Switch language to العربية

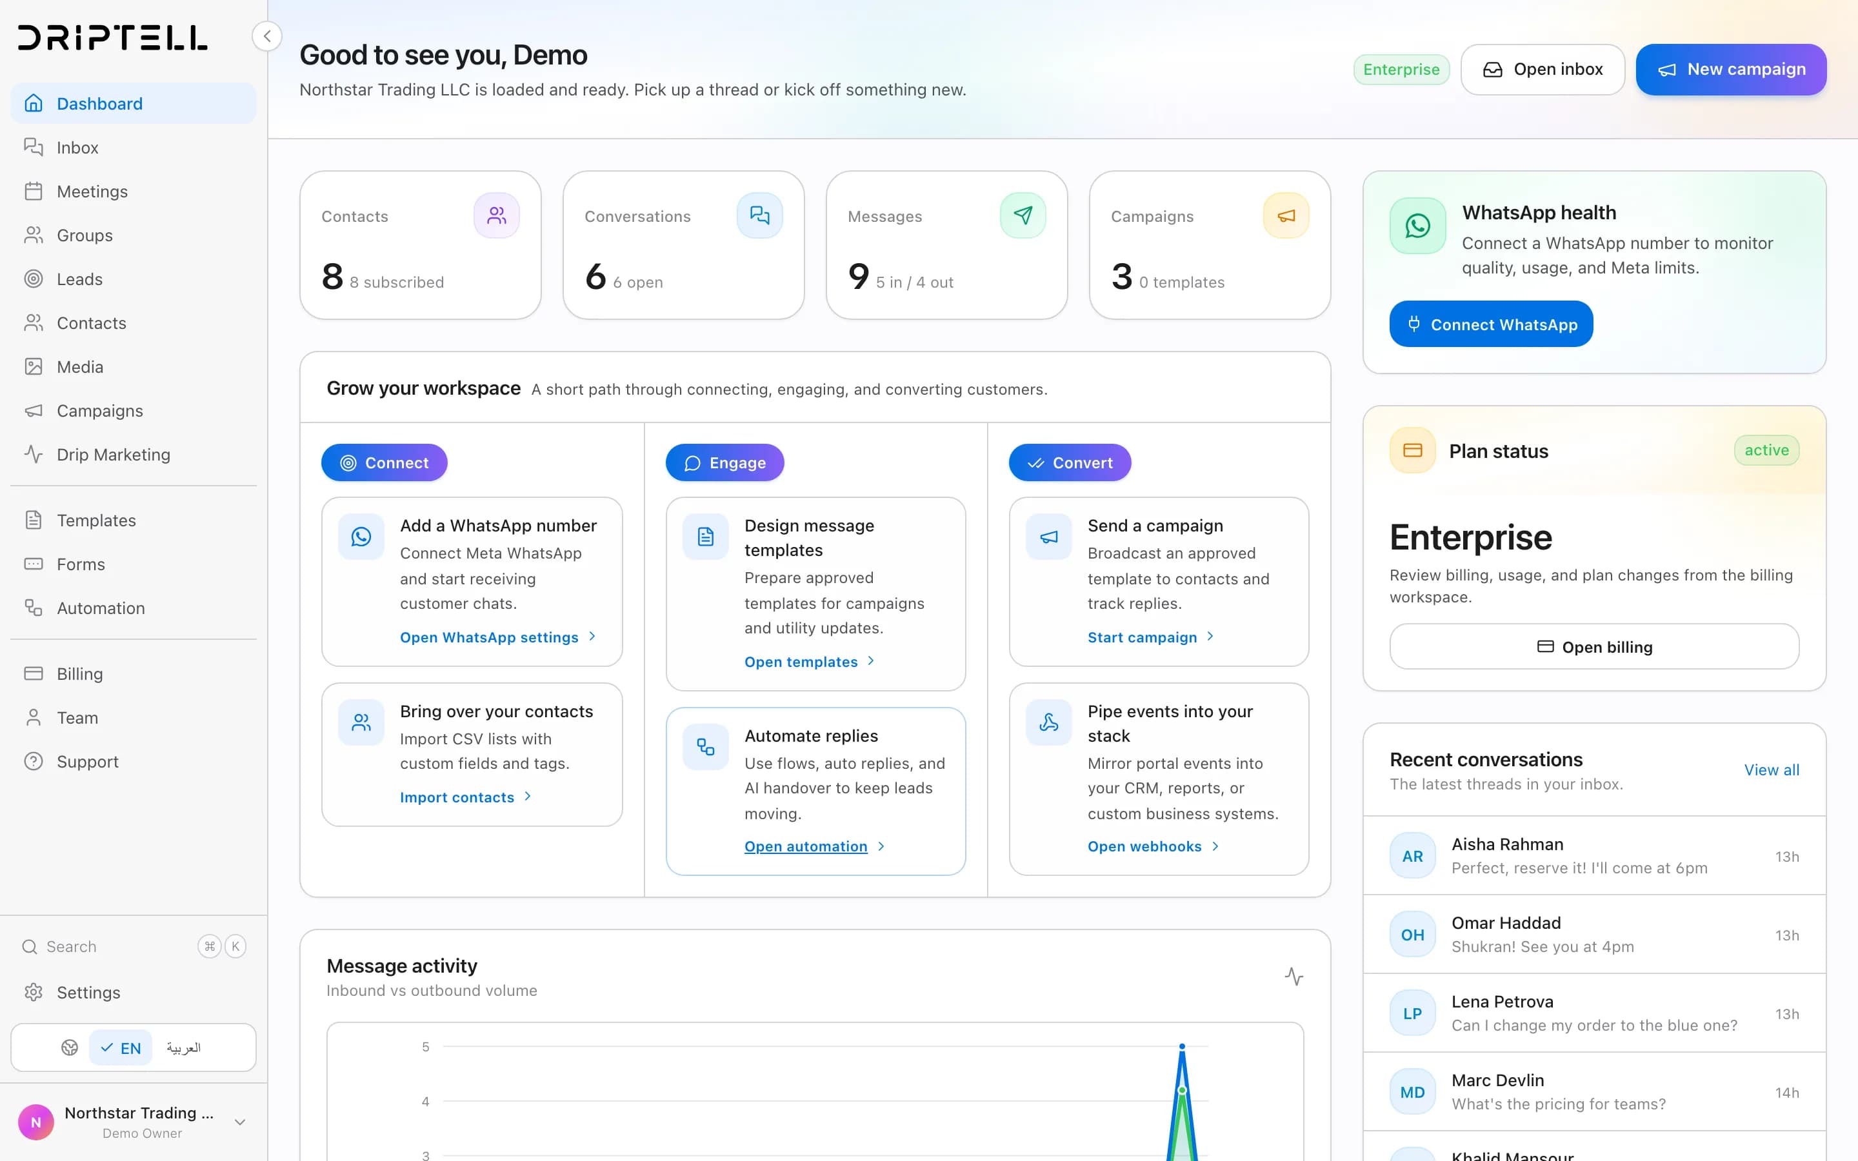183,1048
